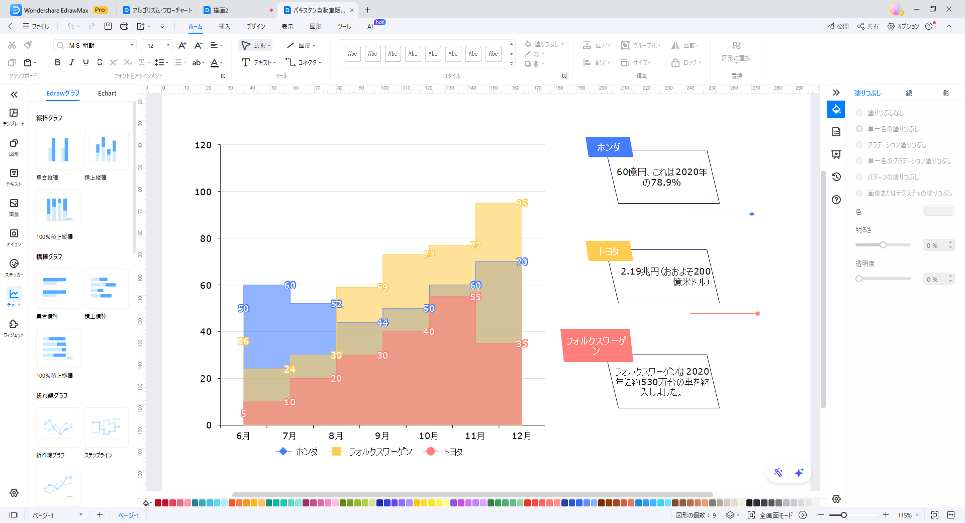Toggle Bold formatting
The height and width of the screenshot is (523, 965).
[57, 62]
